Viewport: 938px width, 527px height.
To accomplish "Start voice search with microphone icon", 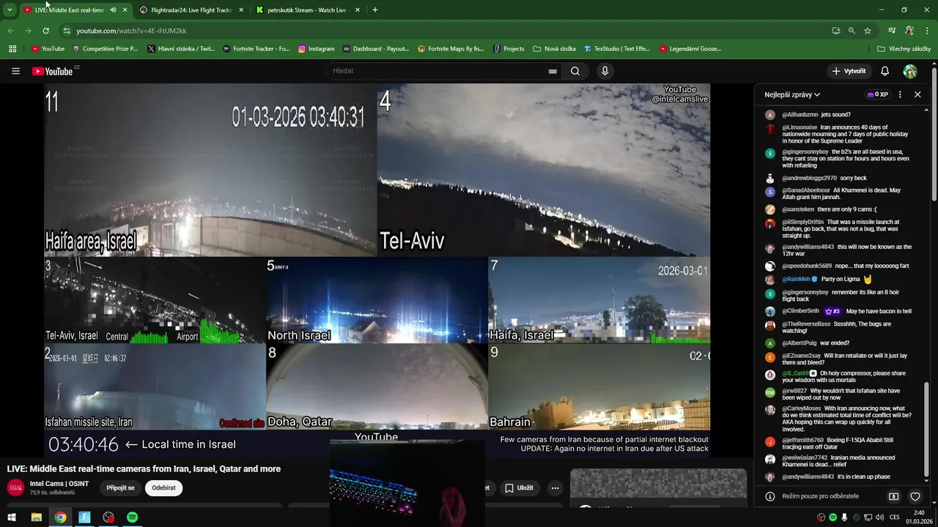I will [x=605, y=71].
